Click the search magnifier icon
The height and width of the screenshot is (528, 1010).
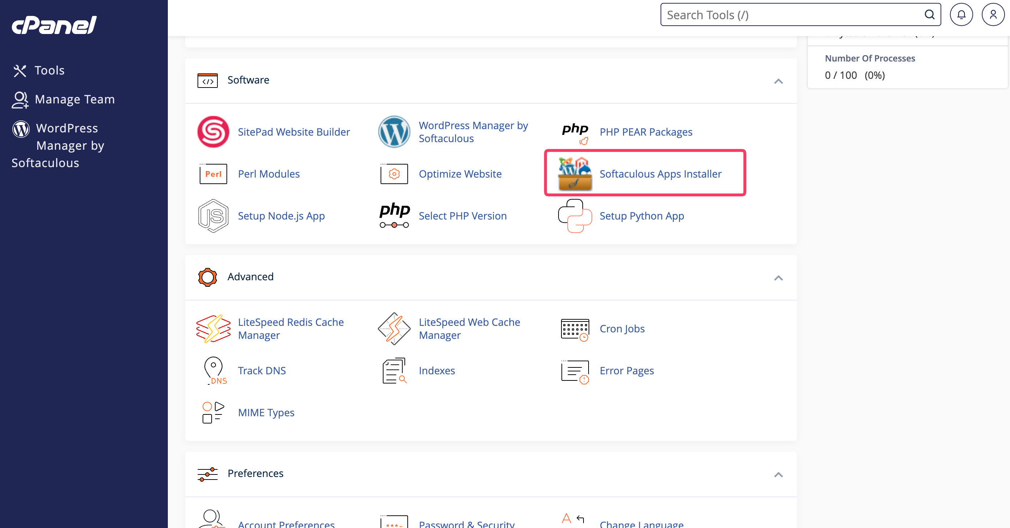929,15
